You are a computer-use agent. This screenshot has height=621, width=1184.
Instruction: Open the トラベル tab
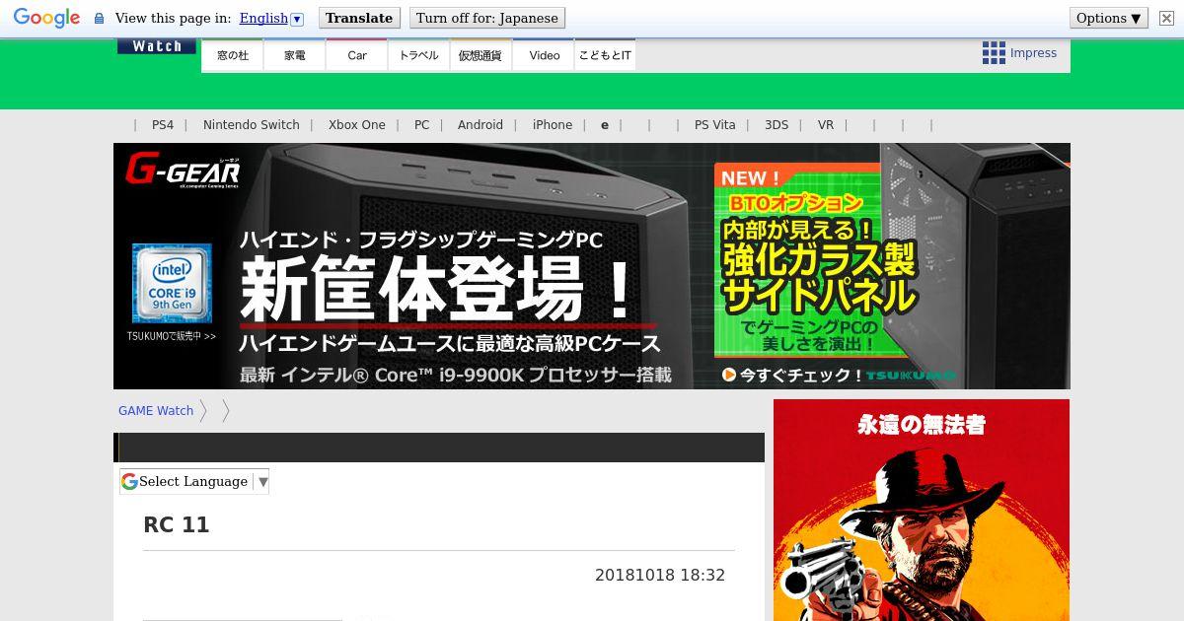[419, 55]
